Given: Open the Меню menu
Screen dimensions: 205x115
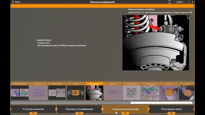Looking at the screenshot, I should [16, 2].
